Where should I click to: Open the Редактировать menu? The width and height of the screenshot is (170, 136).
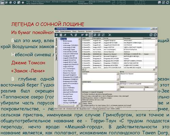pos(66,31)
